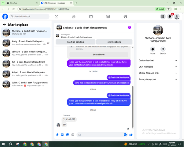Image resolution: width=184 pixels, height=147 pixels.
Task: Click the Aa message input field
Action: pos(100,135)
